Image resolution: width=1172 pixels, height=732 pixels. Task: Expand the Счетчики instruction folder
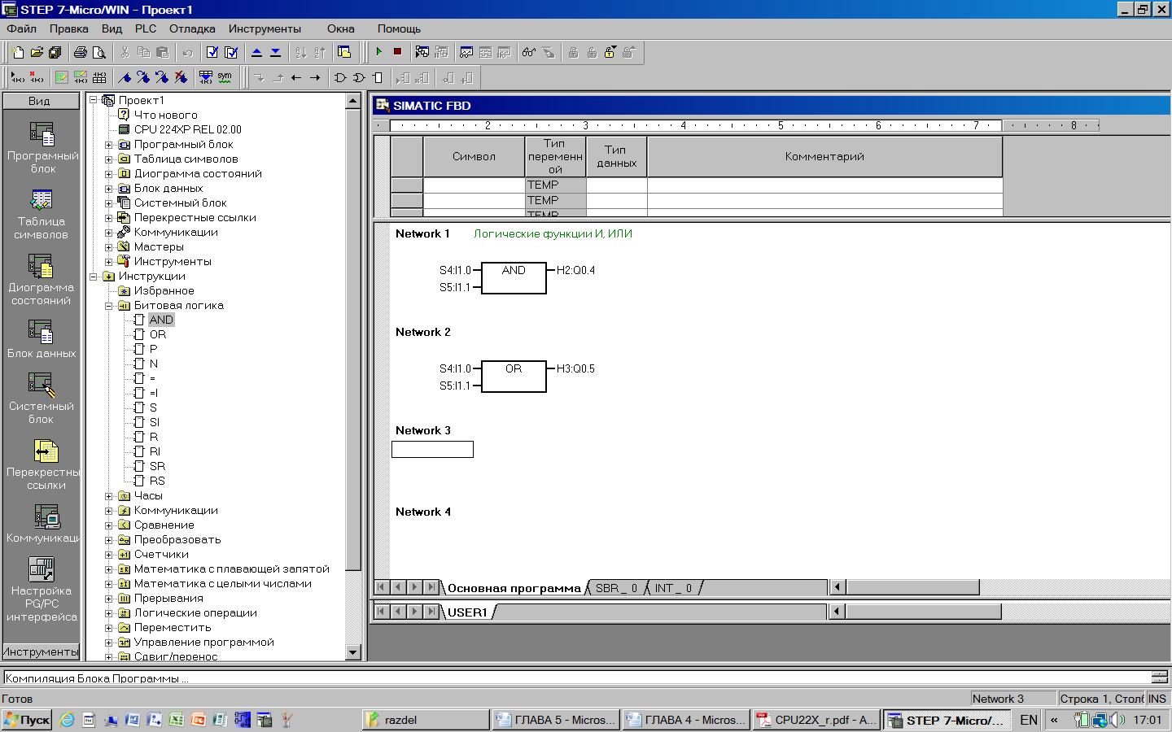point(109,555)
